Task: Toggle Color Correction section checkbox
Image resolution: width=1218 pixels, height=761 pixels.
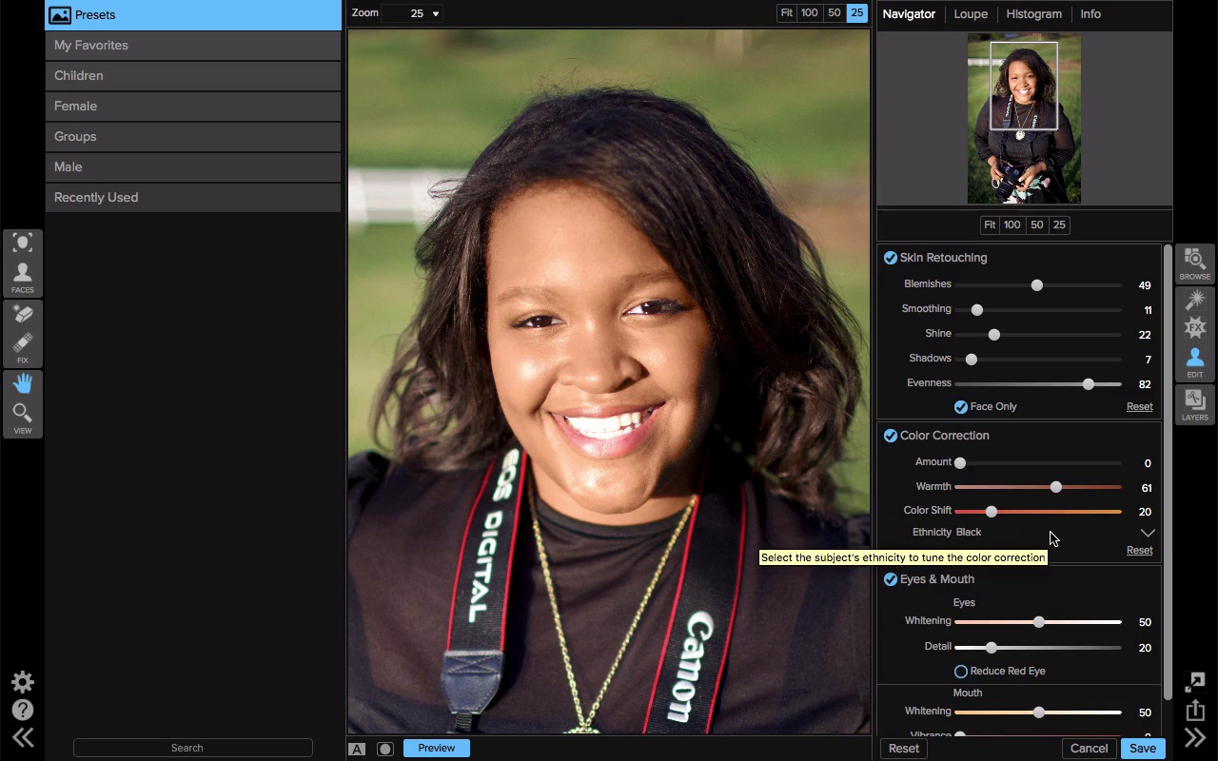Action: 891,436
